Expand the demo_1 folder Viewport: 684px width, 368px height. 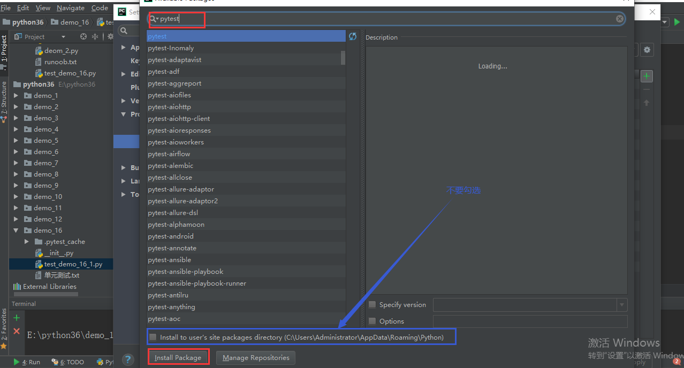pyautogui.click(x=16, y=96)
